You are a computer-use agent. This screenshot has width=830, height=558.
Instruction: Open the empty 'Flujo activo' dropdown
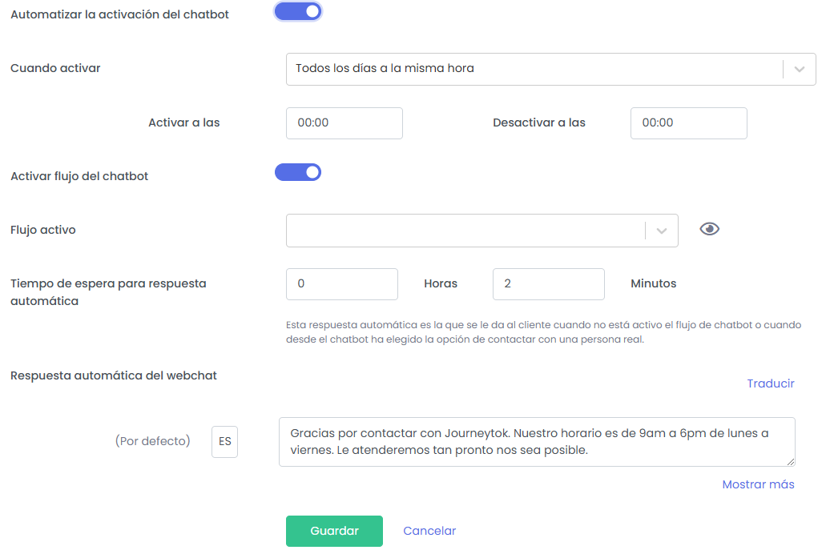pyautogui.click(x=465, y=231)
